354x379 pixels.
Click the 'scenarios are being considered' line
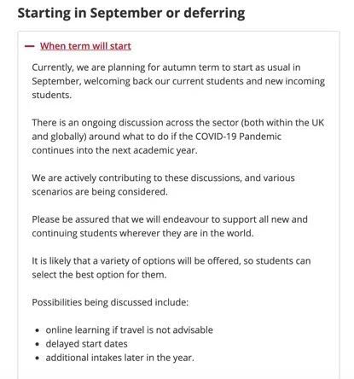pos(100,192)
